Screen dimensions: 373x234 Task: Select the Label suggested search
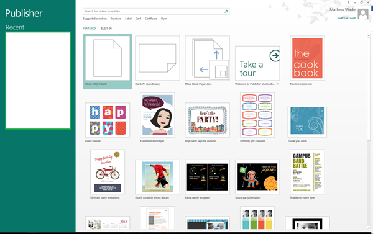coord(129,19)
